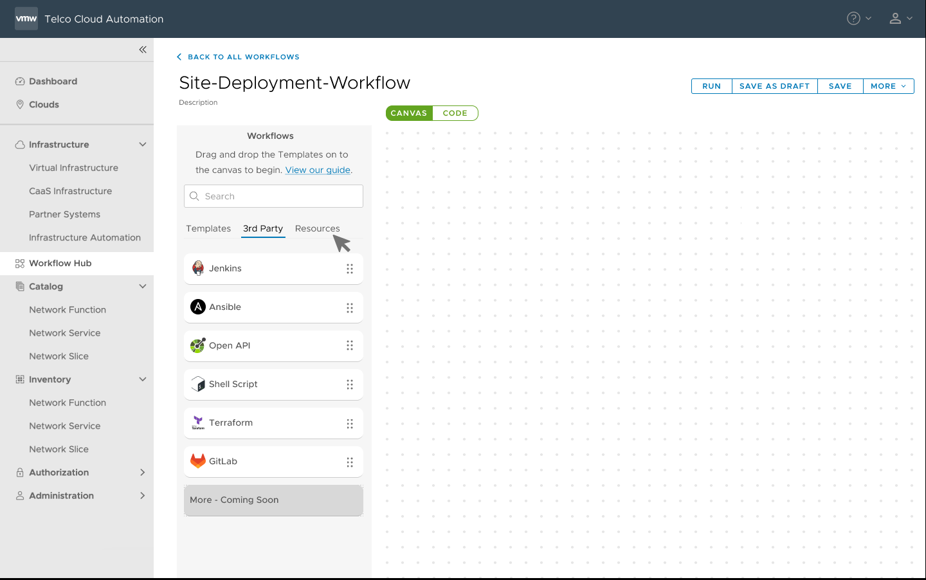Collapse the Inventory section chevron
926x580 pixels.
(143, 379)
